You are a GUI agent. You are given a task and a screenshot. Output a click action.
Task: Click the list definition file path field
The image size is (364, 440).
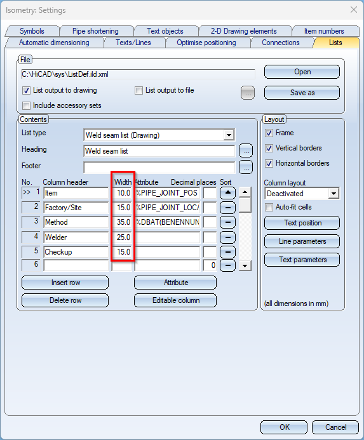(138, 74)
